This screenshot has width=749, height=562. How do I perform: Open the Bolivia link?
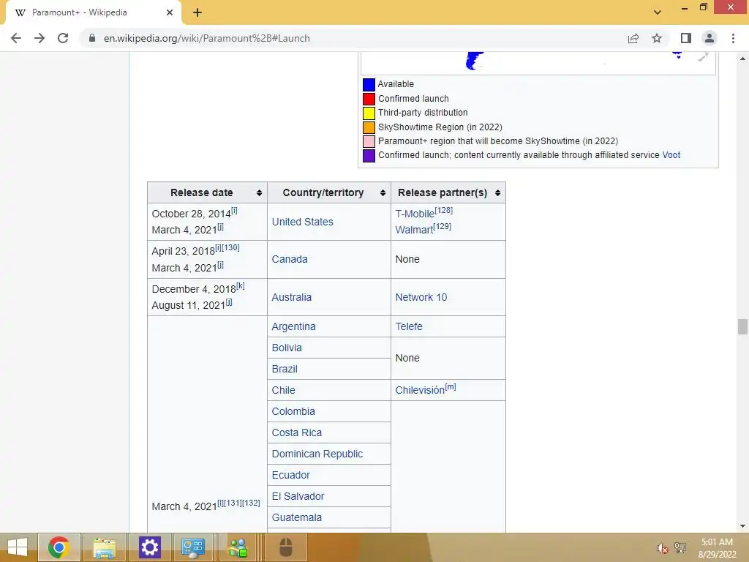pos(287,348)
